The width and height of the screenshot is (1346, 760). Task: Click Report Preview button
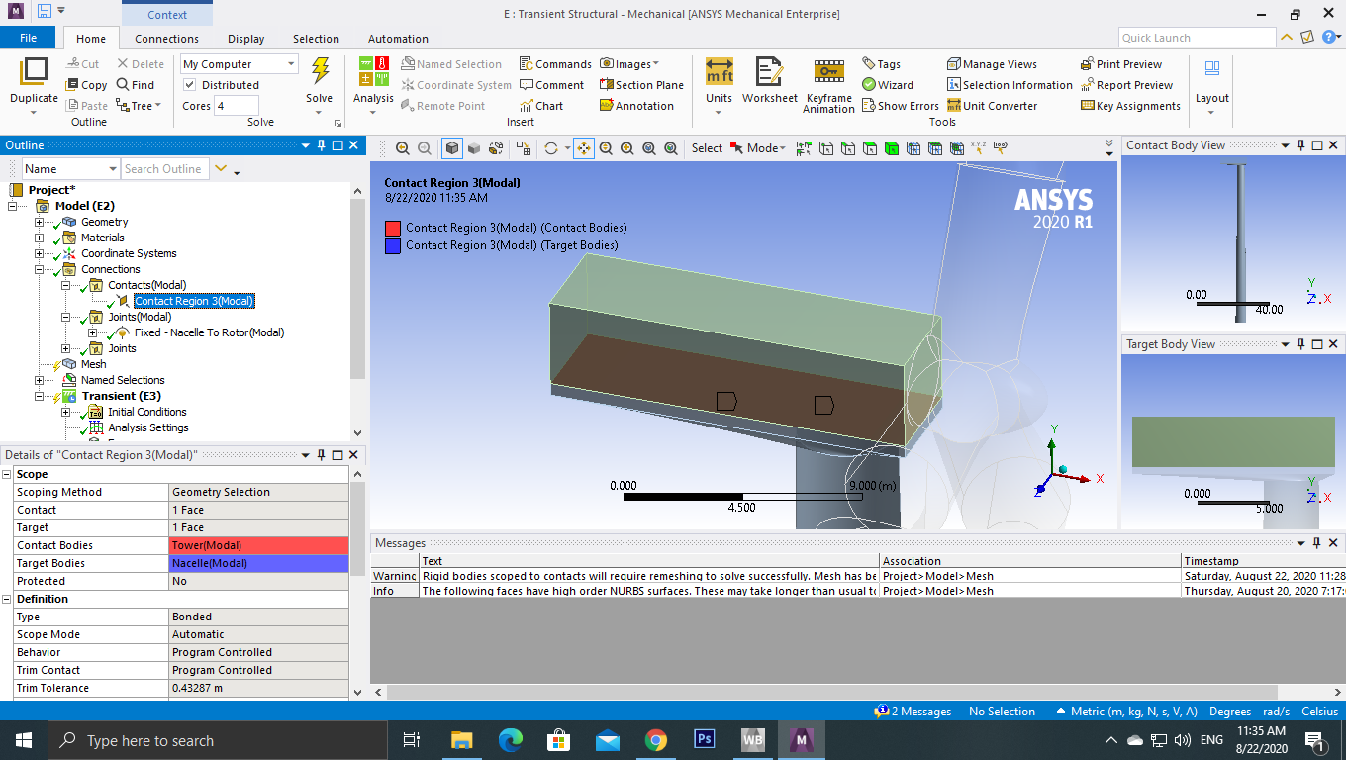1126,85
